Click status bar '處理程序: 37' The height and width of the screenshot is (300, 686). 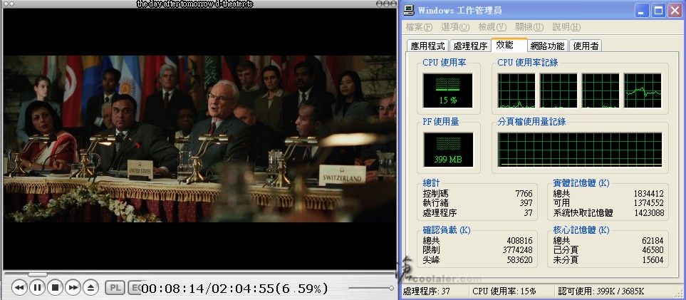click(x=426, y=291)
